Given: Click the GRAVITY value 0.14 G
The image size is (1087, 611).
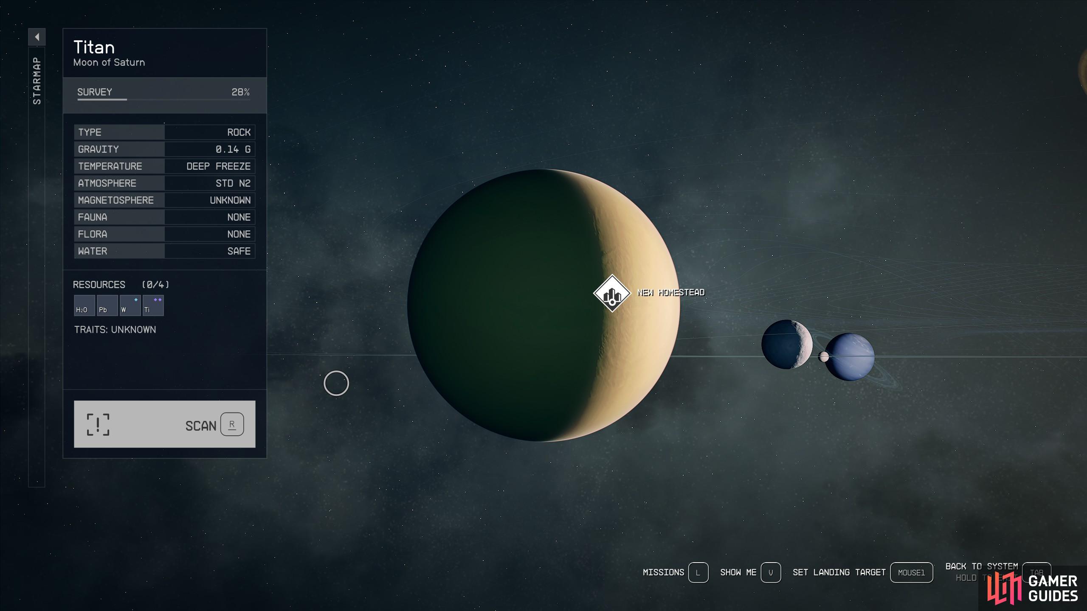Looking at the screenshot, I should 233,149.
